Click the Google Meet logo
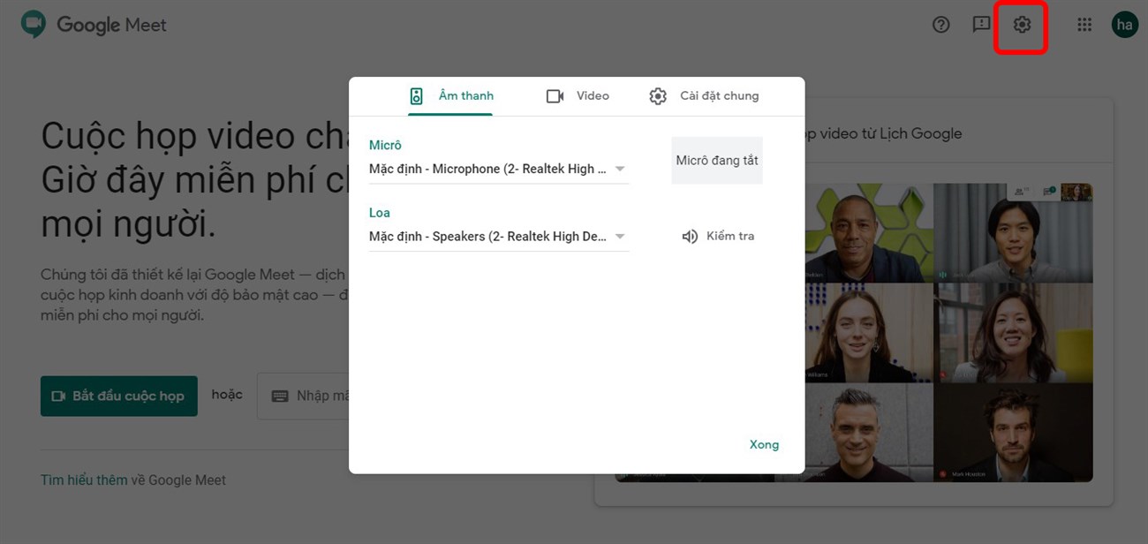 94,25
